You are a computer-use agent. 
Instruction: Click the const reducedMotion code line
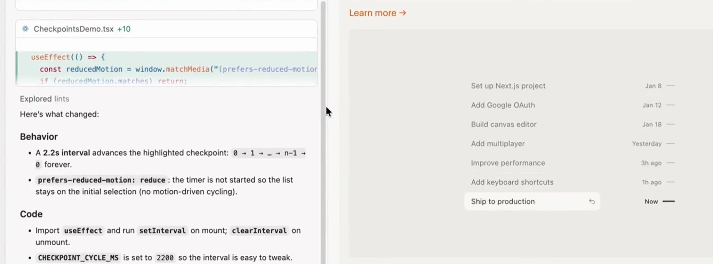(178, 69)
